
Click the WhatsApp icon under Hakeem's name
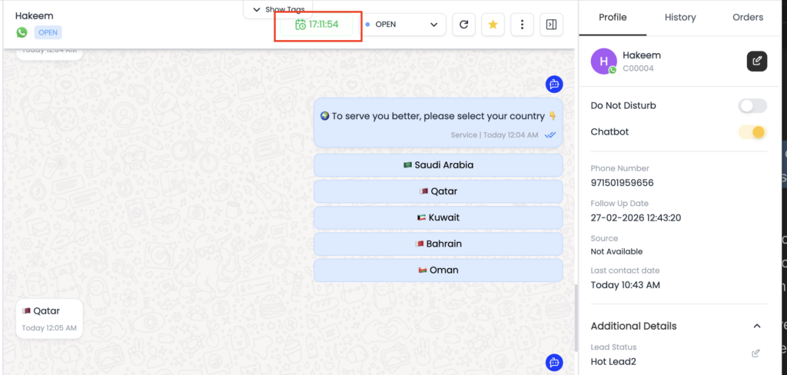(22, 32)
